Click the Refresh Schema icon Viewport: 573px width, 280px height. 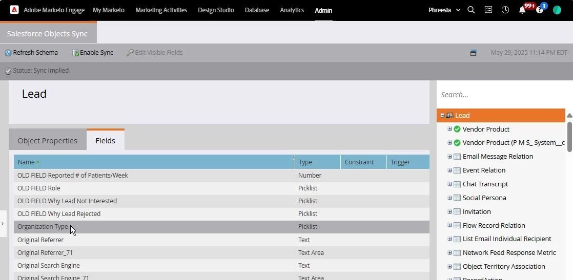[8, 53]
